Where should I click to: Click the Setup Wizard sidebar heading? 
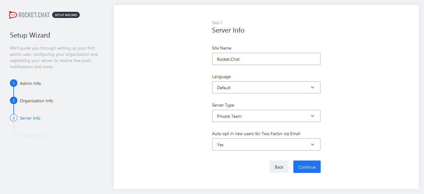click(x=30, y=35)
